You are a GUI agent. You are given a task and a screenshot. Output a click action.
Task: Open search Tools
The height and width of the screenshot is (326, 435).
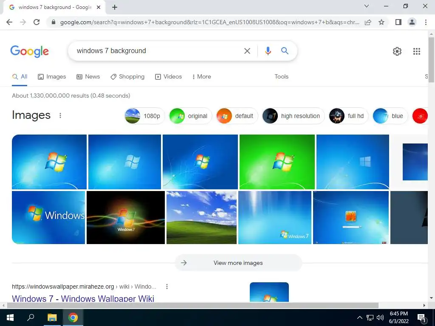click(281, 76)
